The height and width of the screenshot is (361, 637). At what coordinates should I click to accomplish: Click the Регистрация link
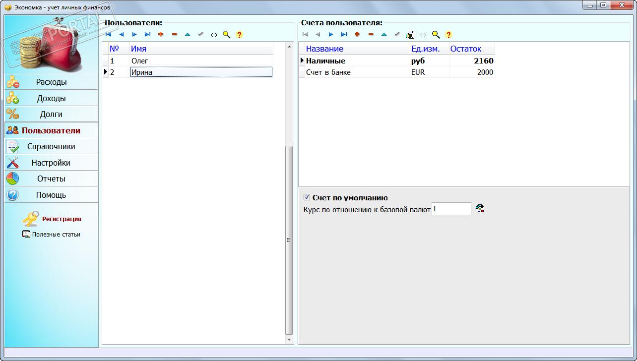(62, 219)
